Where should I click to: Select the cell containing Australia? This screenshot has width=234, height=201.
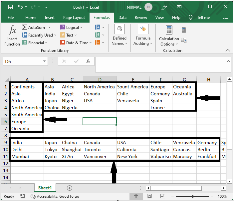point(184,94)
